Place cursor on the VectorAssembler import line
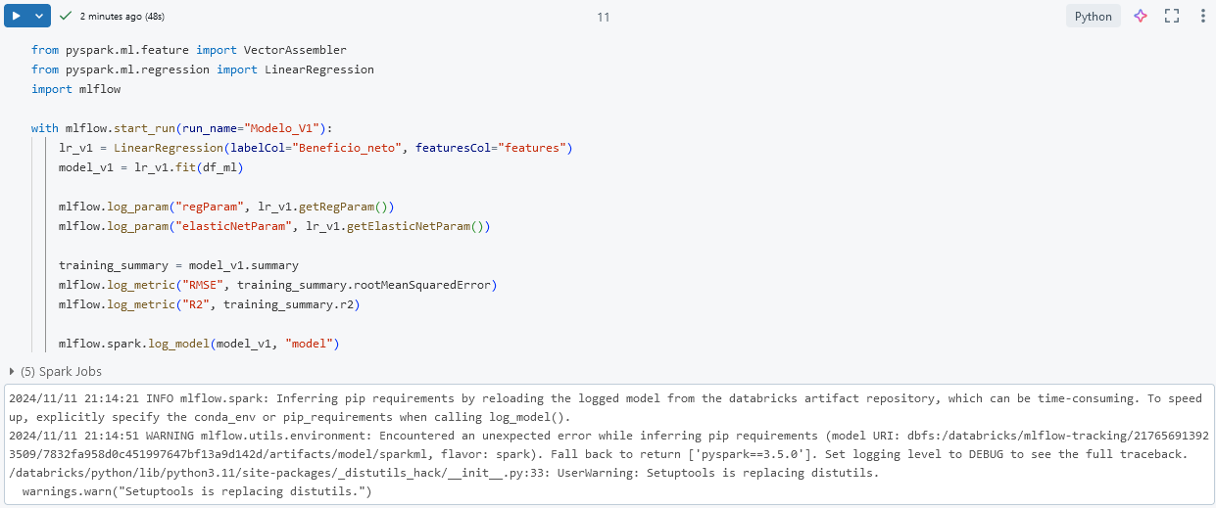The height and width of the screenshot is (508, 1216). pyautogui.click(x=188, y=50)
